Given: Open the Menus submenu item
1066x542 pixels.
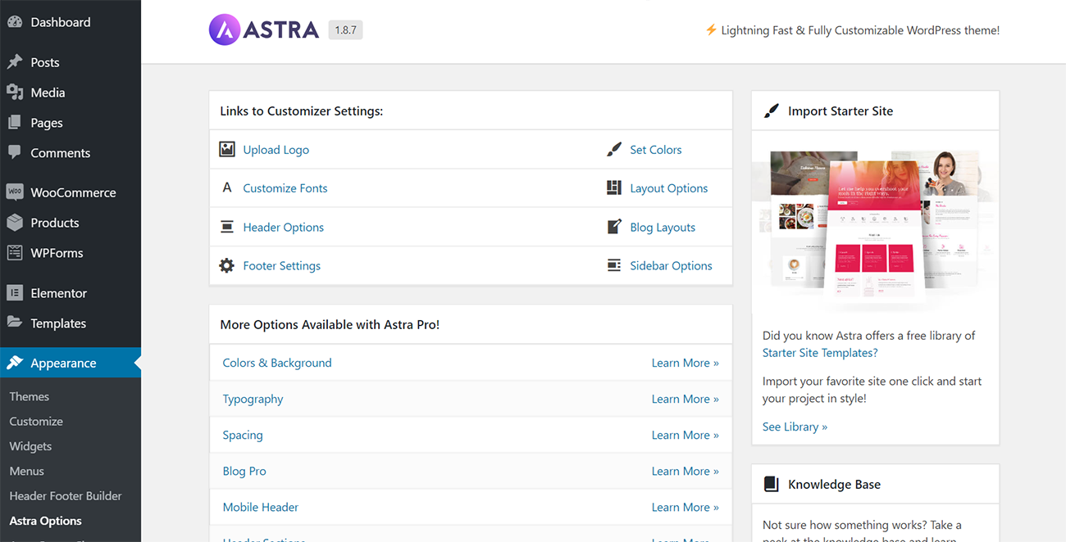Looking at the screenshot, I should (x=27, y=471).
